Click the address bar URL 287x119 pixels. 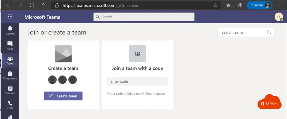point(101,6)
